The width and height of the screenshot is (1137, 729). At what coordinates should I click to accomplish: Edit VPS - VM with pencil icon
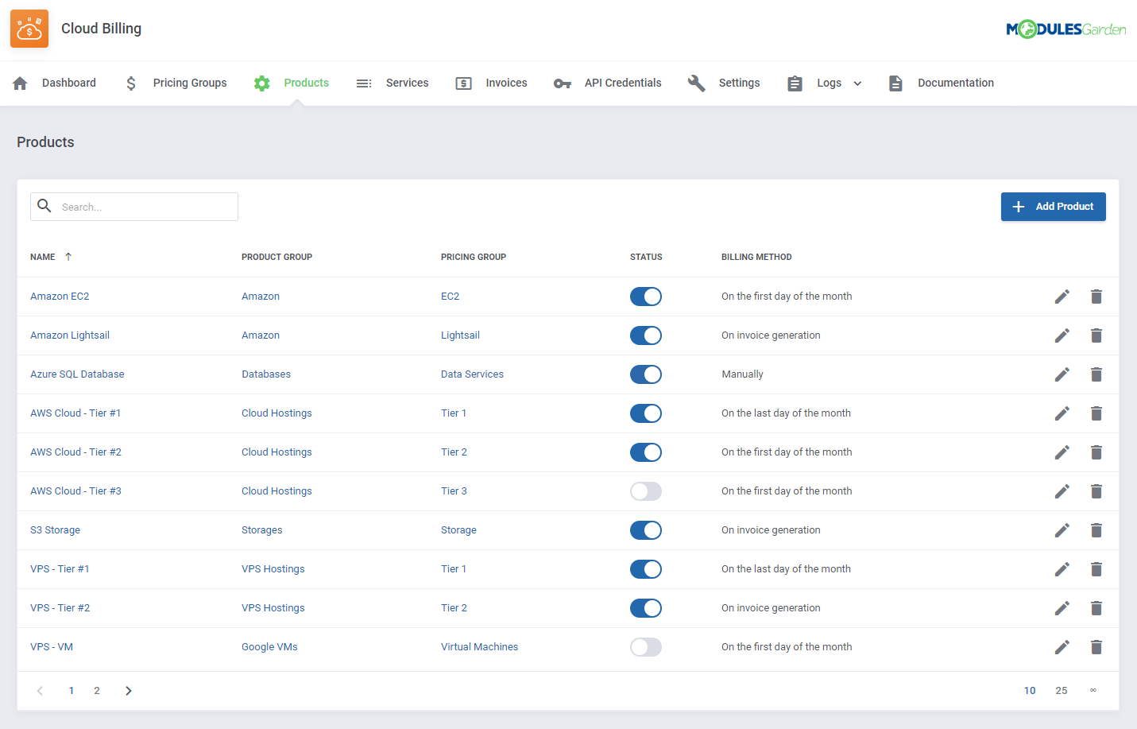click(x=1062, y=647)
